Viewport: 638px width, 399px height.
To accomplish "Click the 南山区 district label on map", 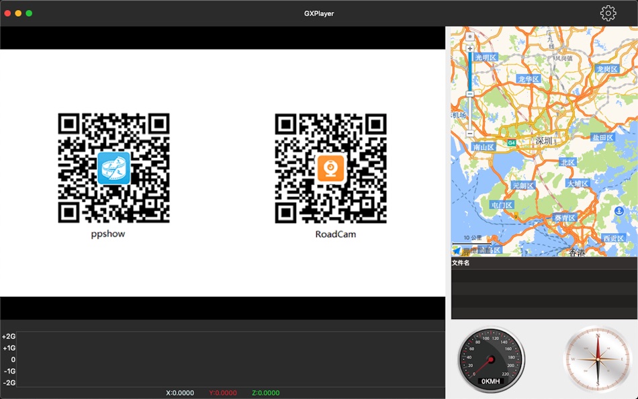I will click(484, 147).
